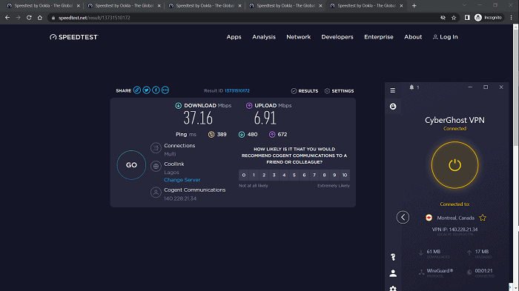The width and height of the screenshot is (519, 291).
Task: Share the result on Facebook
Action: tap(156, 90)
